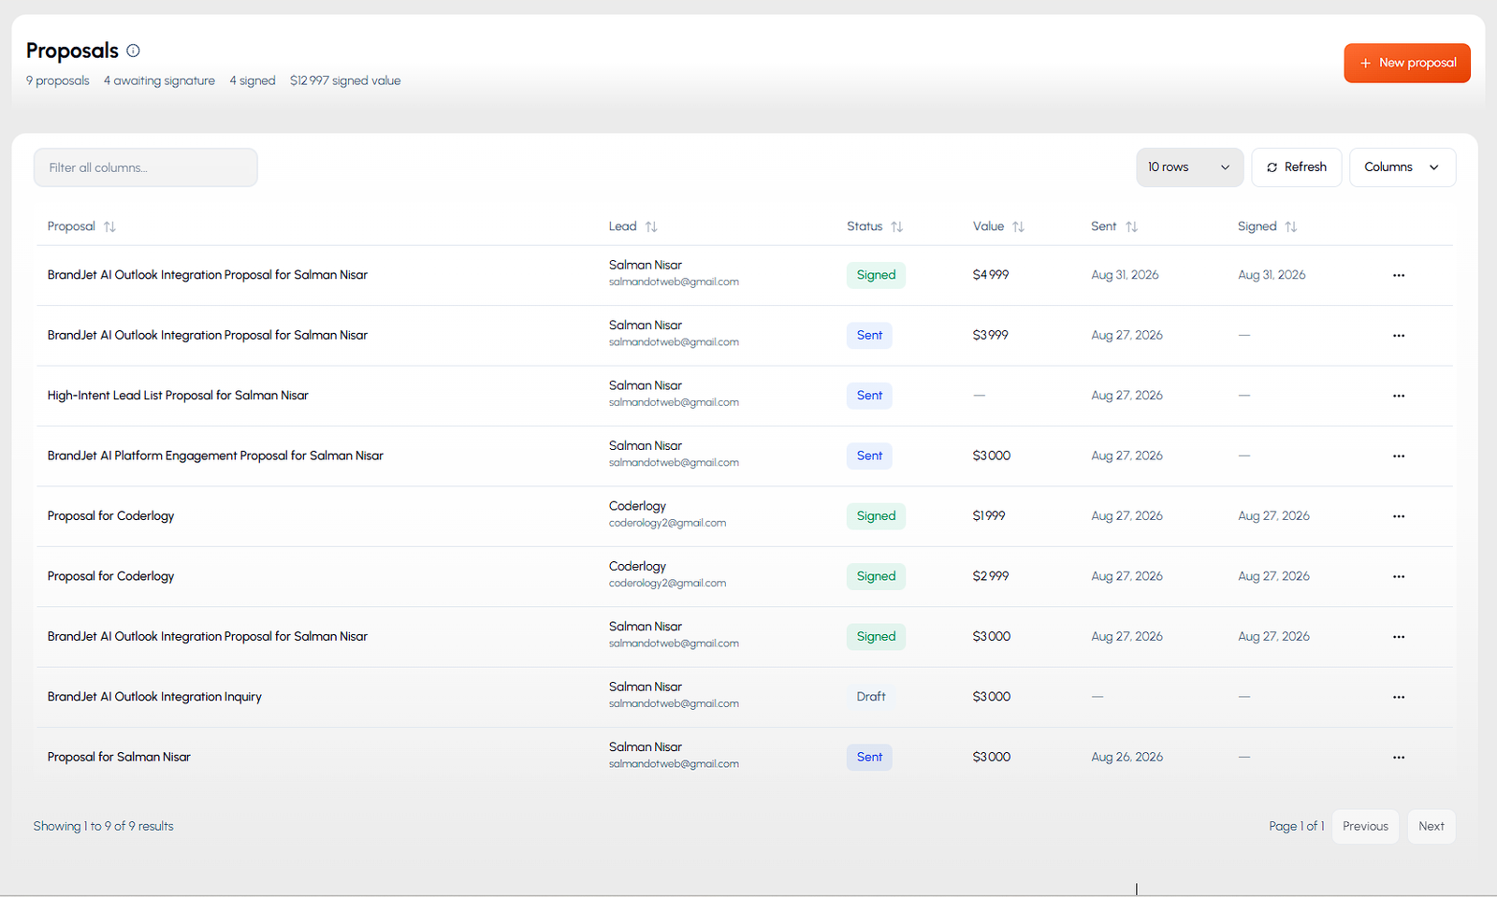Viewport: 1497px width, 897px height.
Task: Click the Aug 26, 2026 sent date
Action: point(1126,757)
